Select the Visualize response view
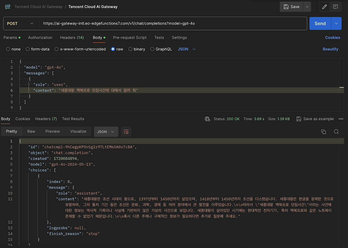Viewport: 348px width, 248px height. click(x=78, y=132)
